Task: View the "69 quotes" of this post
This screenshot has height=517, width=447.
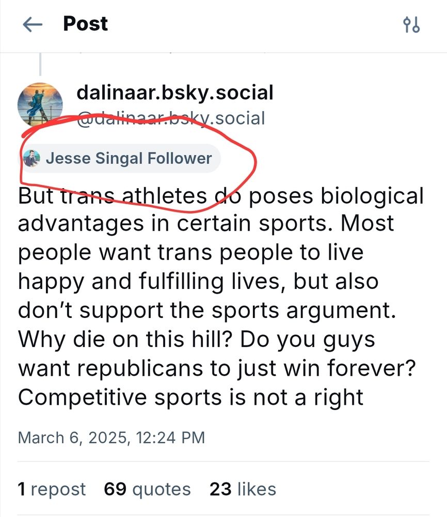Action: click(x=147, y=489)
